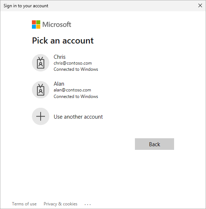Click the name Chris
206x209 pixels.
(59, 57)
